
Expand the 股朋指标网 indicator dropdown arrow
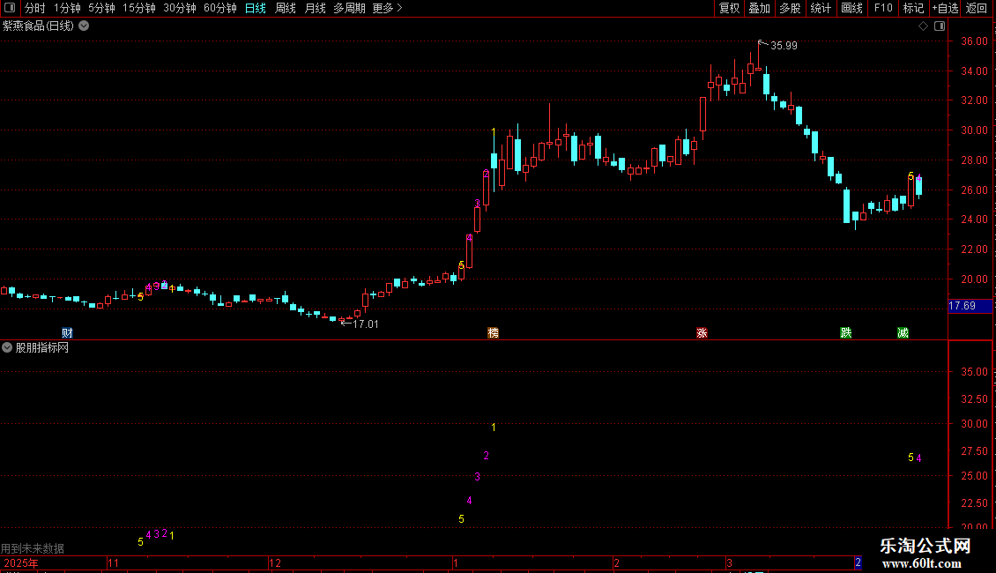tap(7, 347)
